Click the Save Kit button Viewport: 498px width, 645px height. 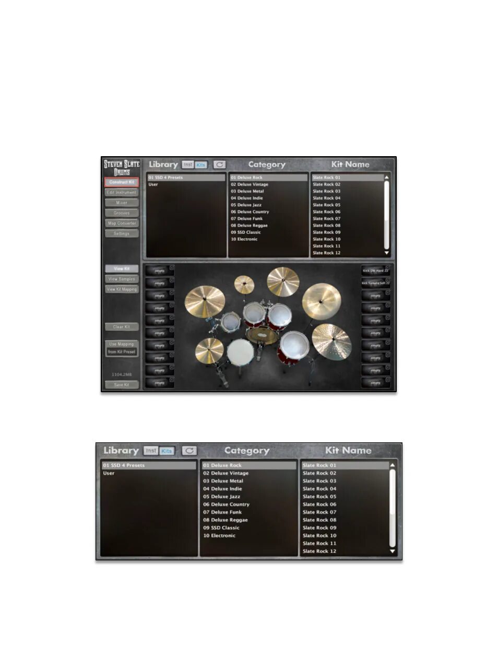pyautogui.click(x=122, y=385)
